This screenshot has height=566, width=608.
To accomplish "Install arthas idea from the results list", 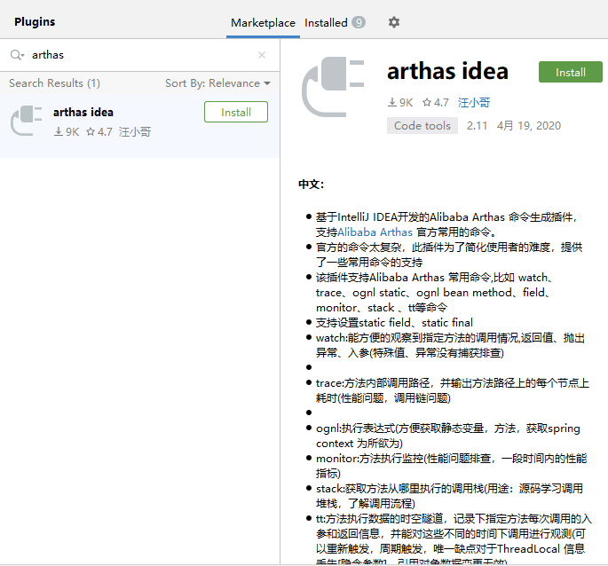I will point(236,112).
